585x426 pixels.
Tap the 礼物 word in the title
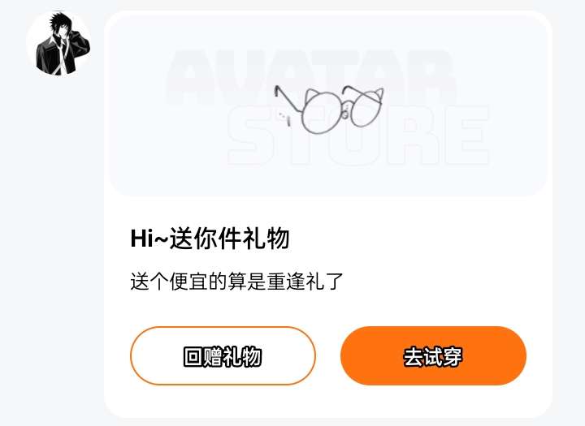[266, 239]
